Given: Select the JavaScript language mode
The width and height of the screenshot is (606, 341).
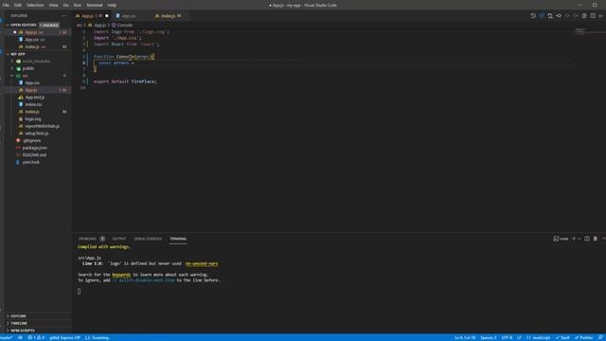Looking at the screenshot, I should 539,337.
